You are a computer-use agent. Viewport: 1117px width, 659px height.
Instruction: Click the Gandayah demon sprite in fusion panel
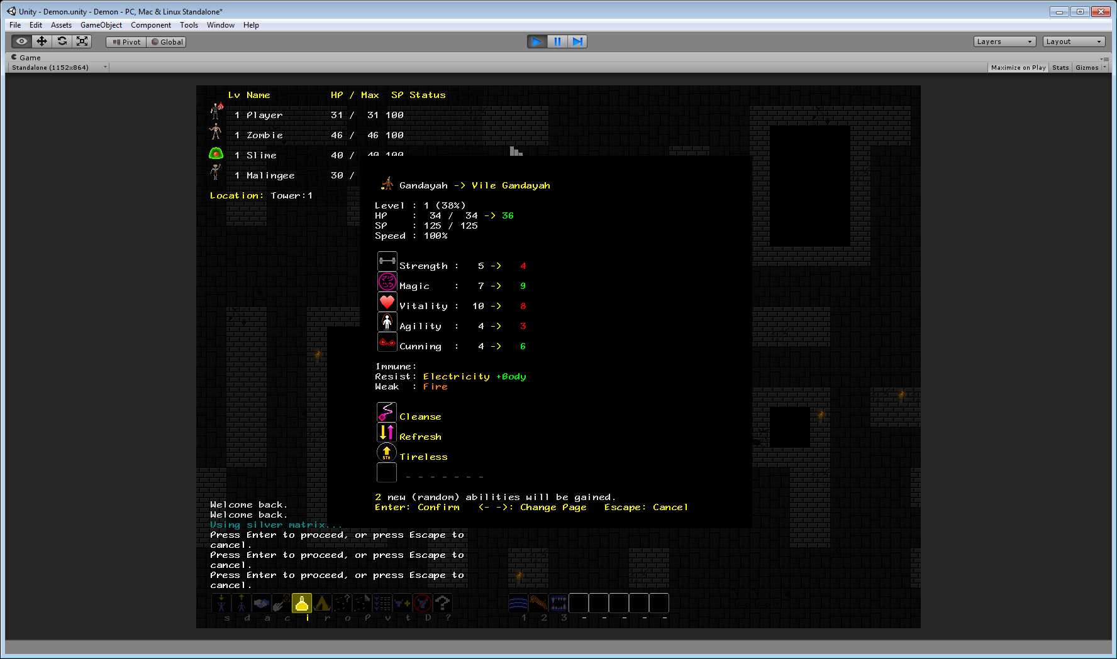(387, 183)
